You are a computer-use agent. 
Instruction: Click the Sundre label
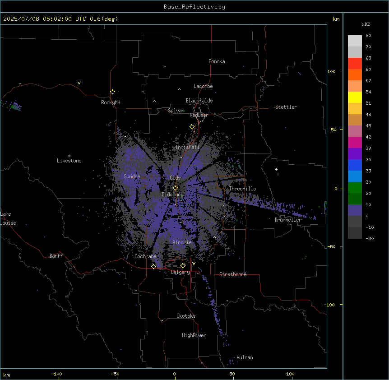click(x=132, y=176)
